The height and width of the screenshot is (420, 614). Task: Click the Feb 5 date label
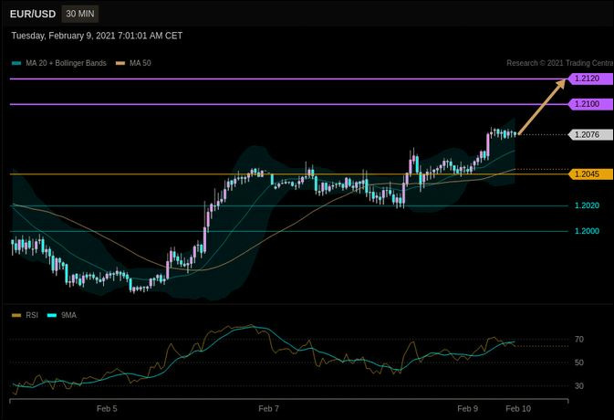coord(107,409)
